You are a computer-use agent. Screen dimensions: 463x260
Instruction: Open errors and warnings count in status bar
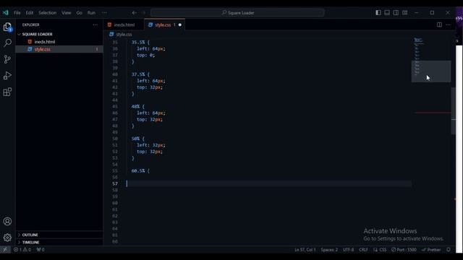point(22,250)
